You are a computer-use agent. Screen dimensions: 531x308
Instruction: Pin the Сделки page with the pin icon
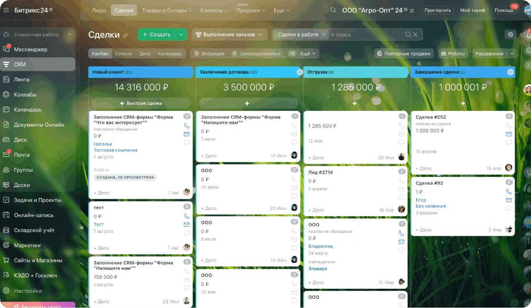point(125,35)
